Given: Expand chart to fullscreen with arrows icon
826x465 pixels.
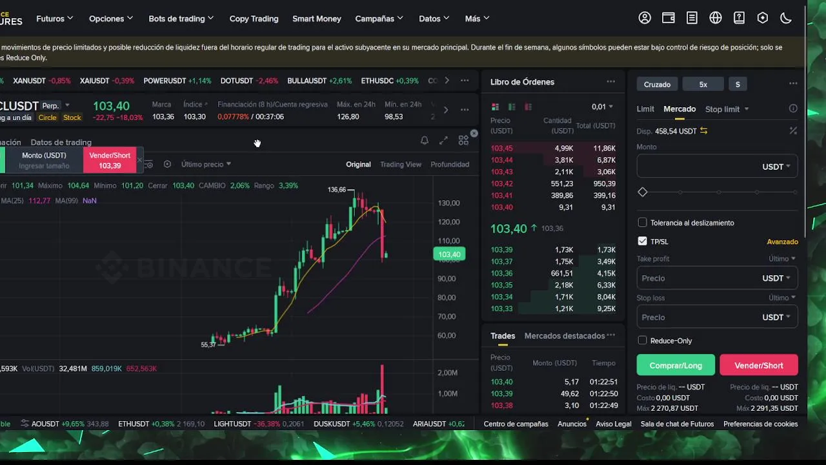Looking at the screenshot, I should coord(443,140).
